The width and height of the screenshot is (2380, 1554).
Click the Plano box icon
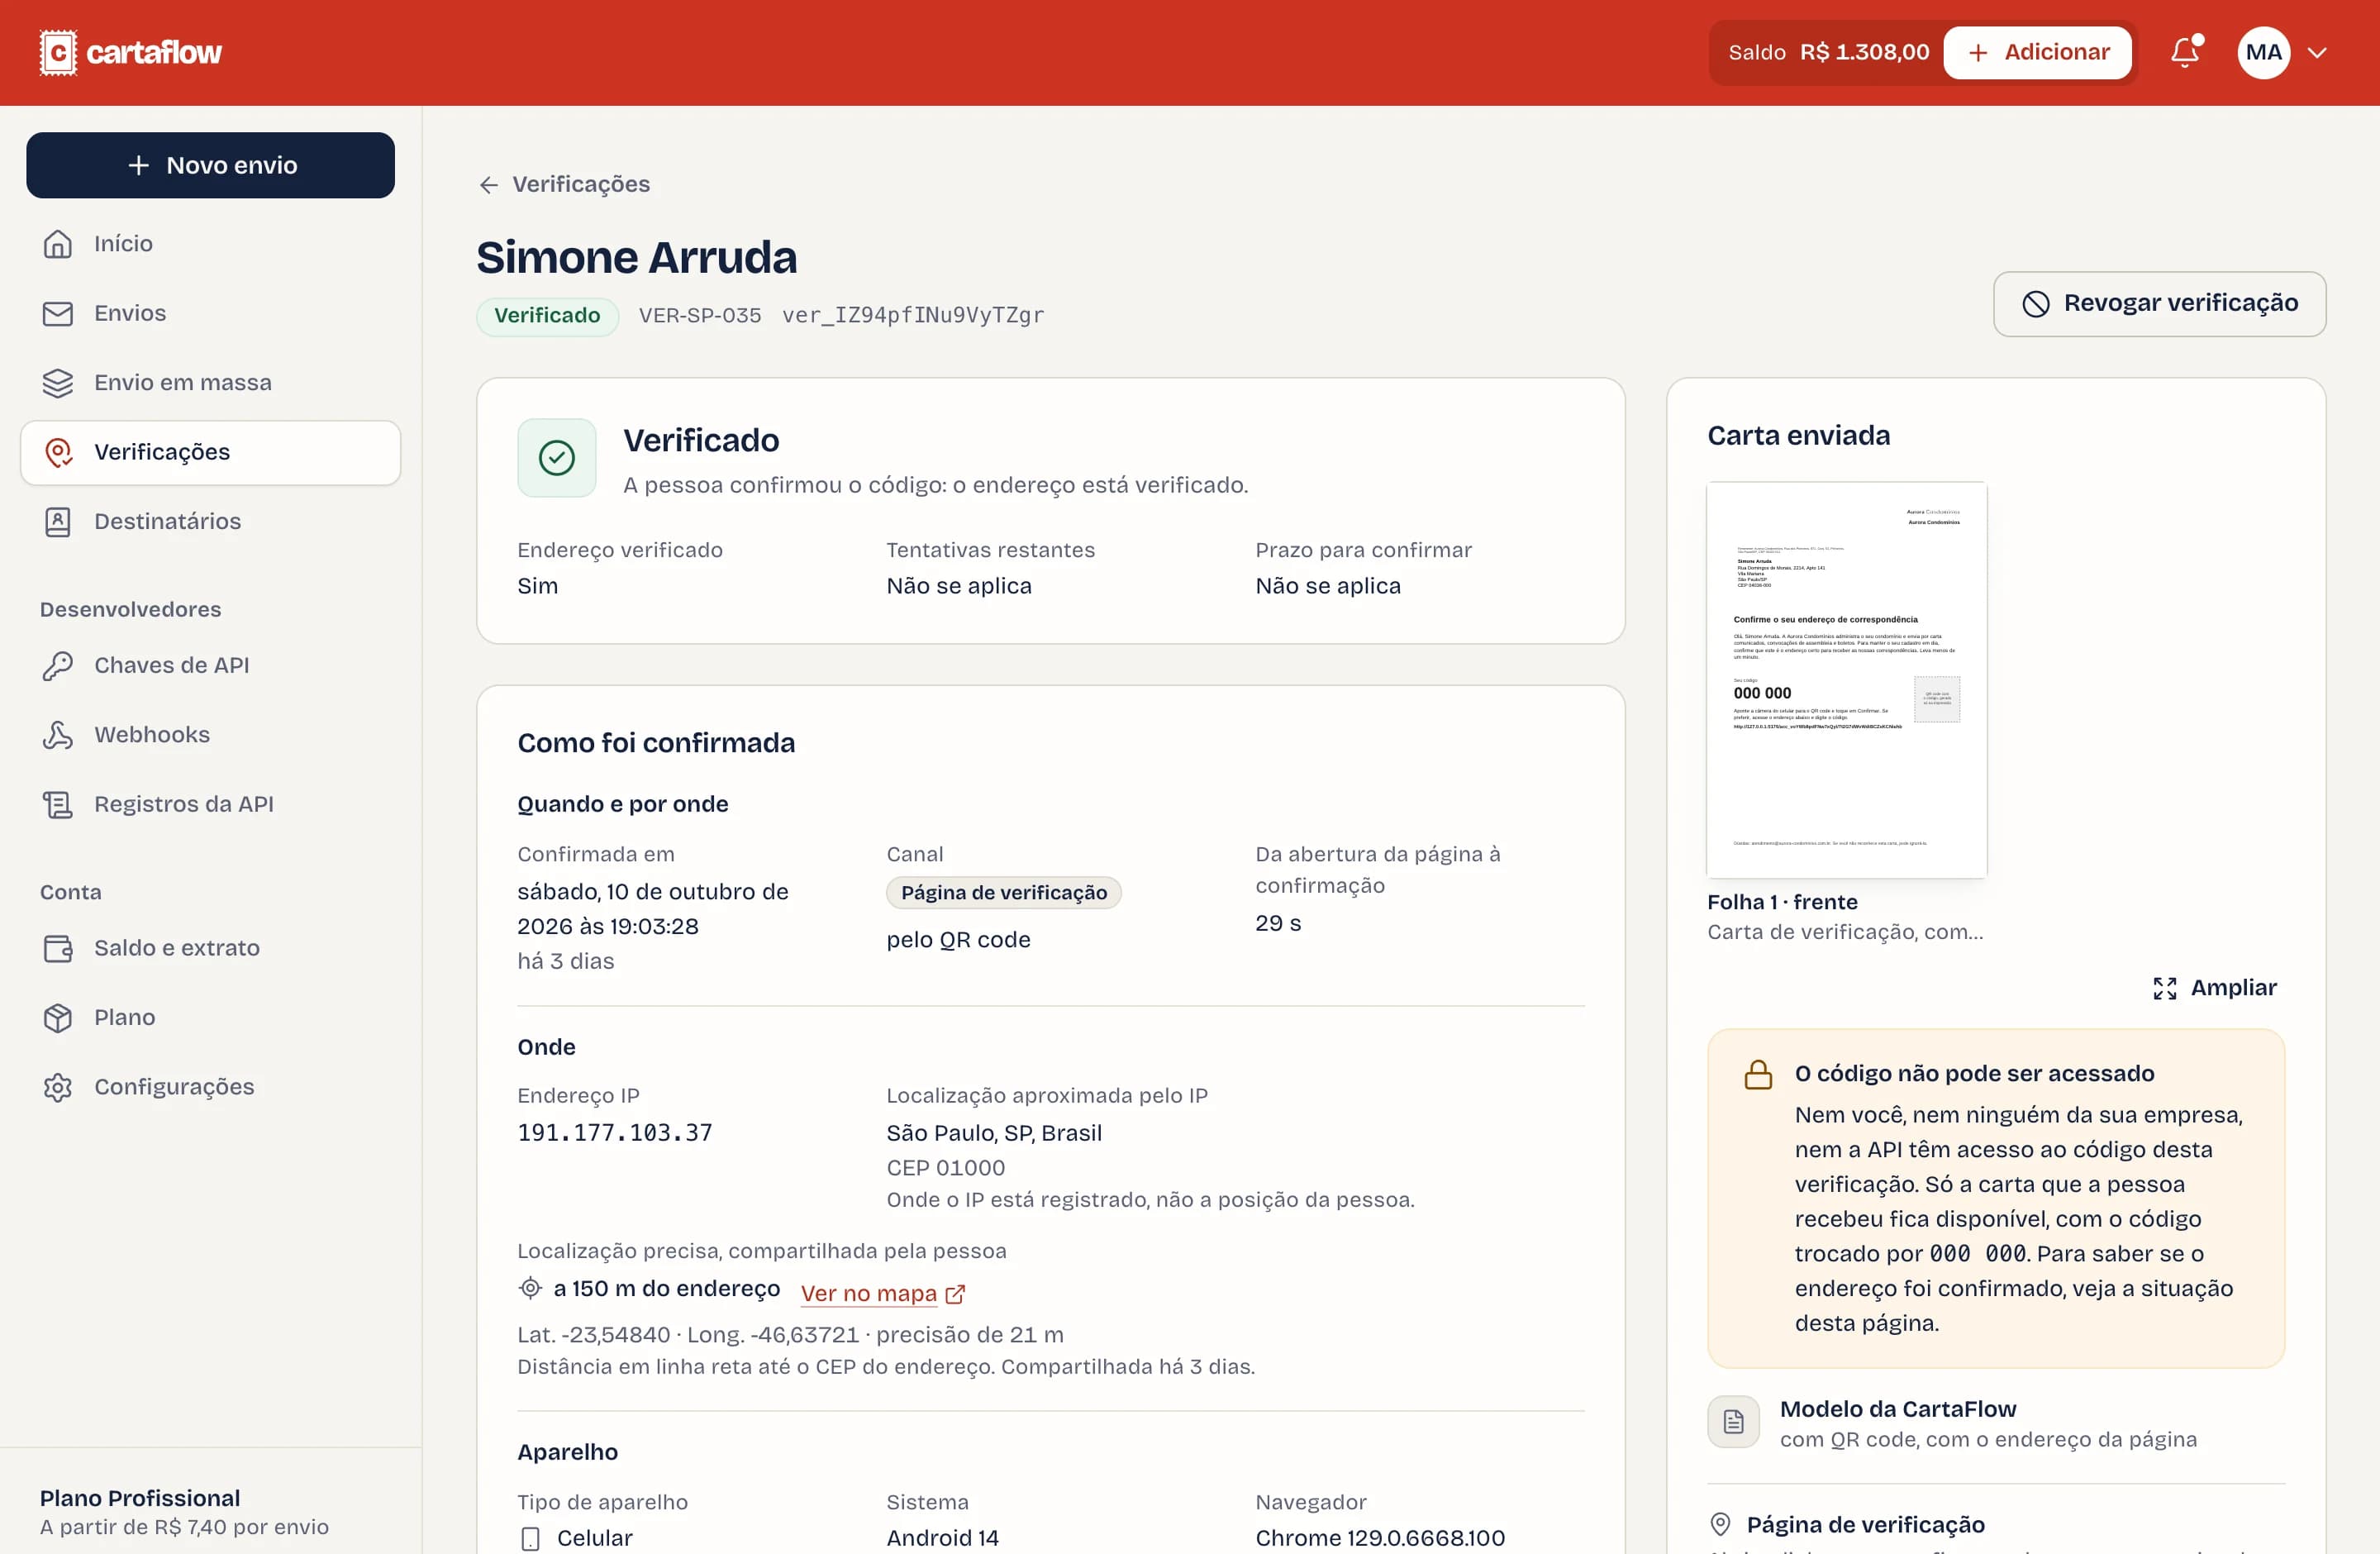point(58,1018)
